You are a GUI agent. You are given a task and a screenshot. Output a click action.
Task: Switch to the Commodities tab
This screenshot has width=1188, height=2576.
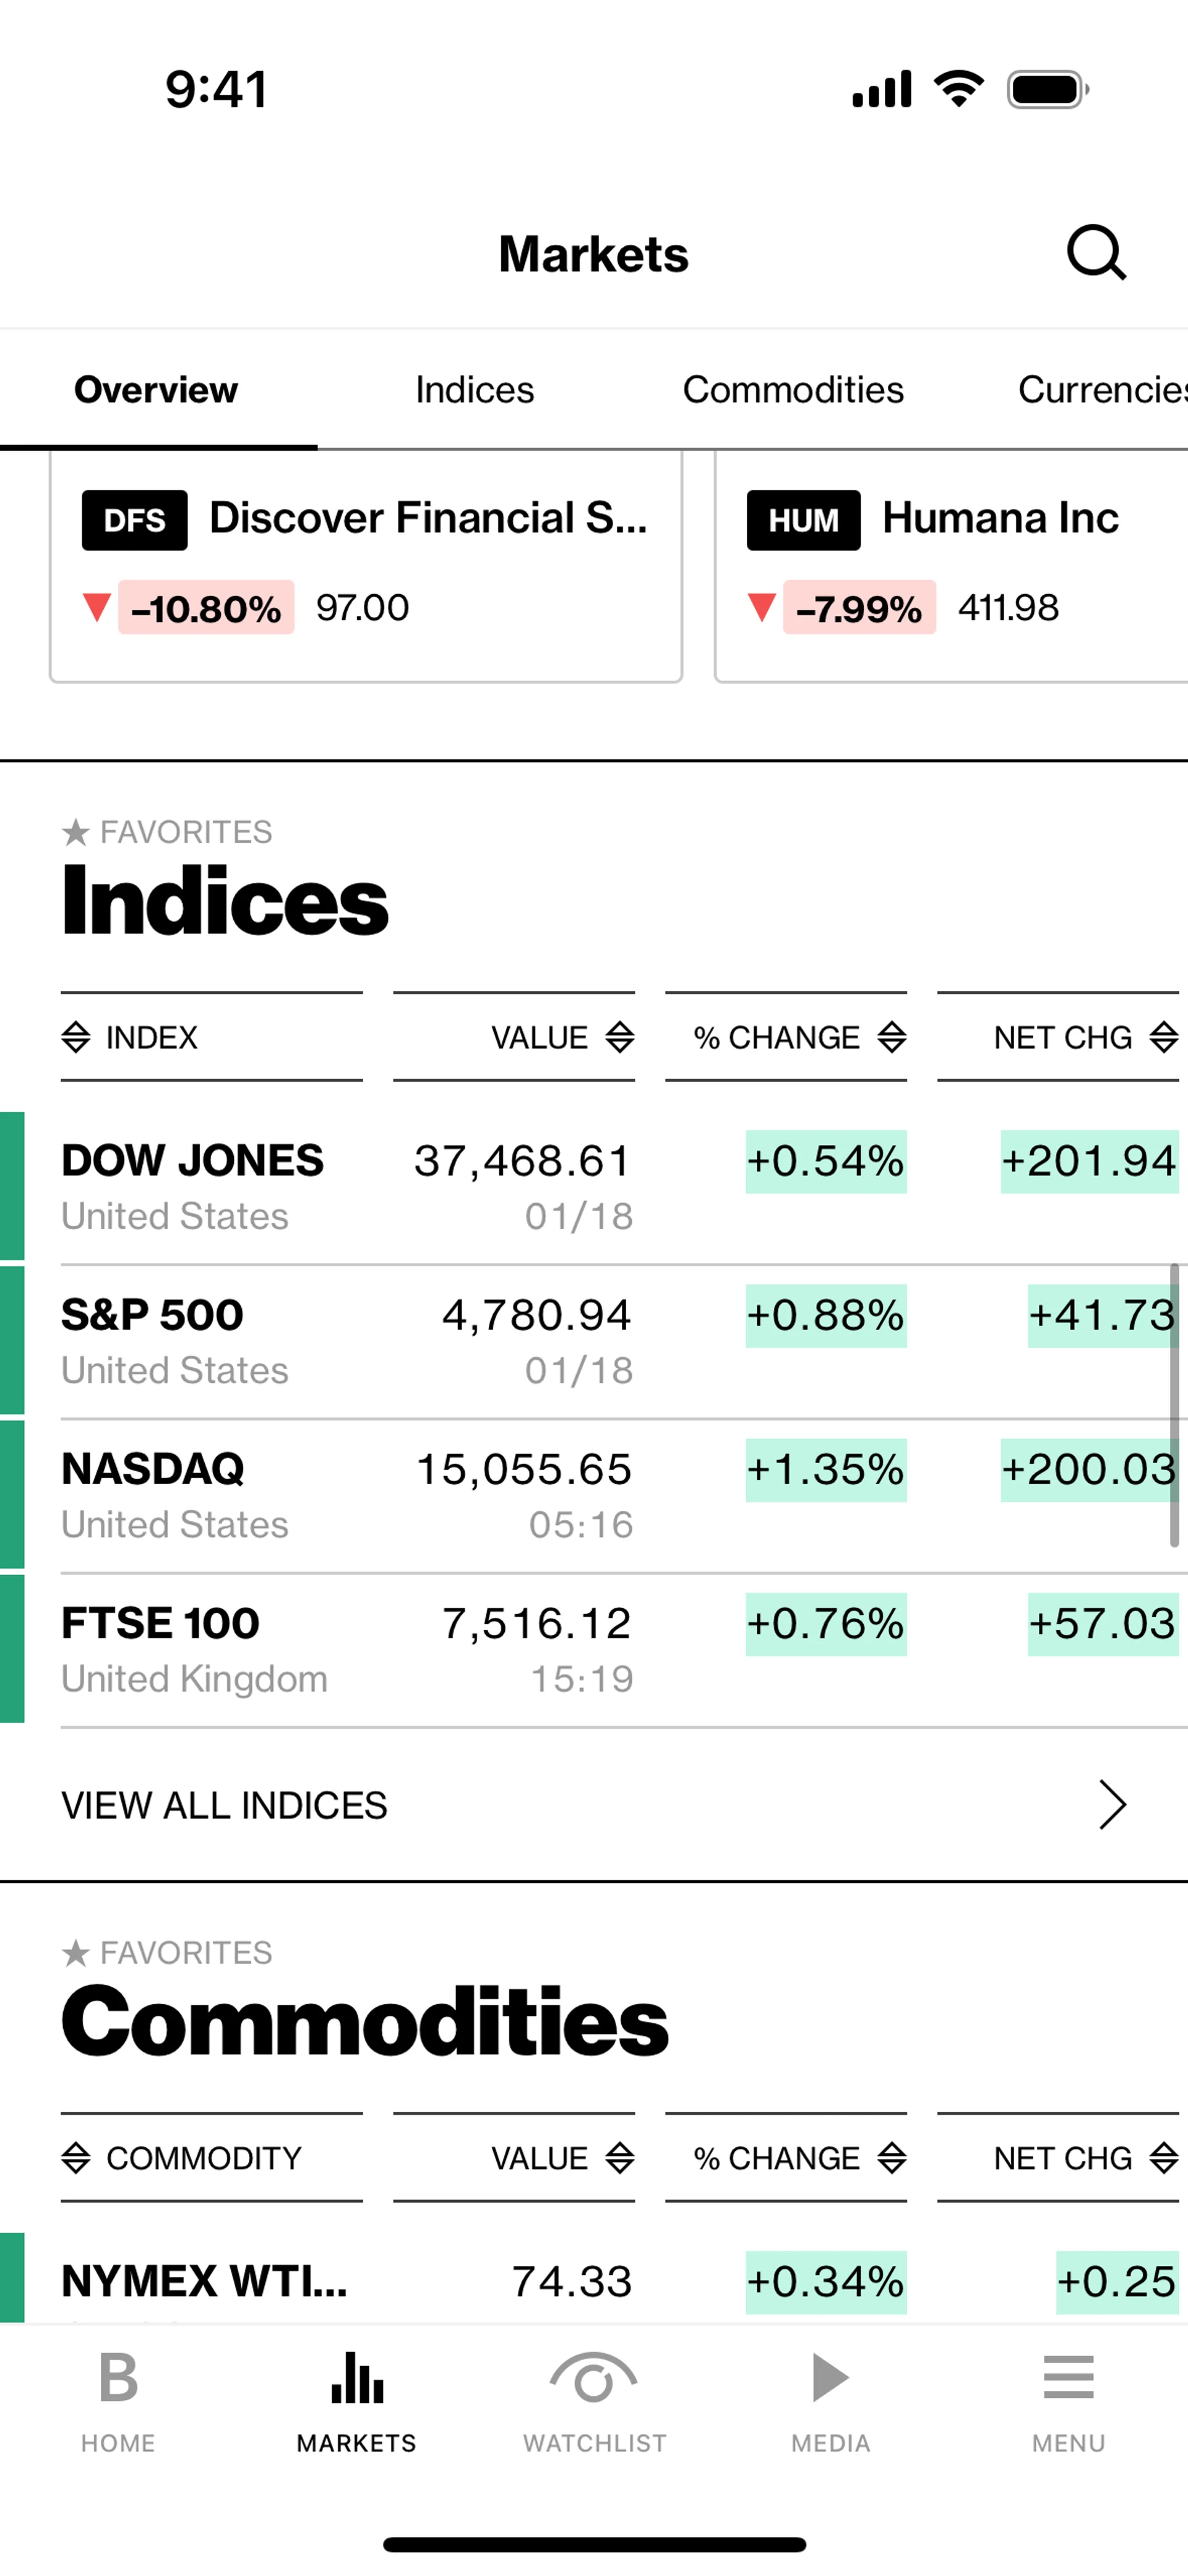(793, 390)
